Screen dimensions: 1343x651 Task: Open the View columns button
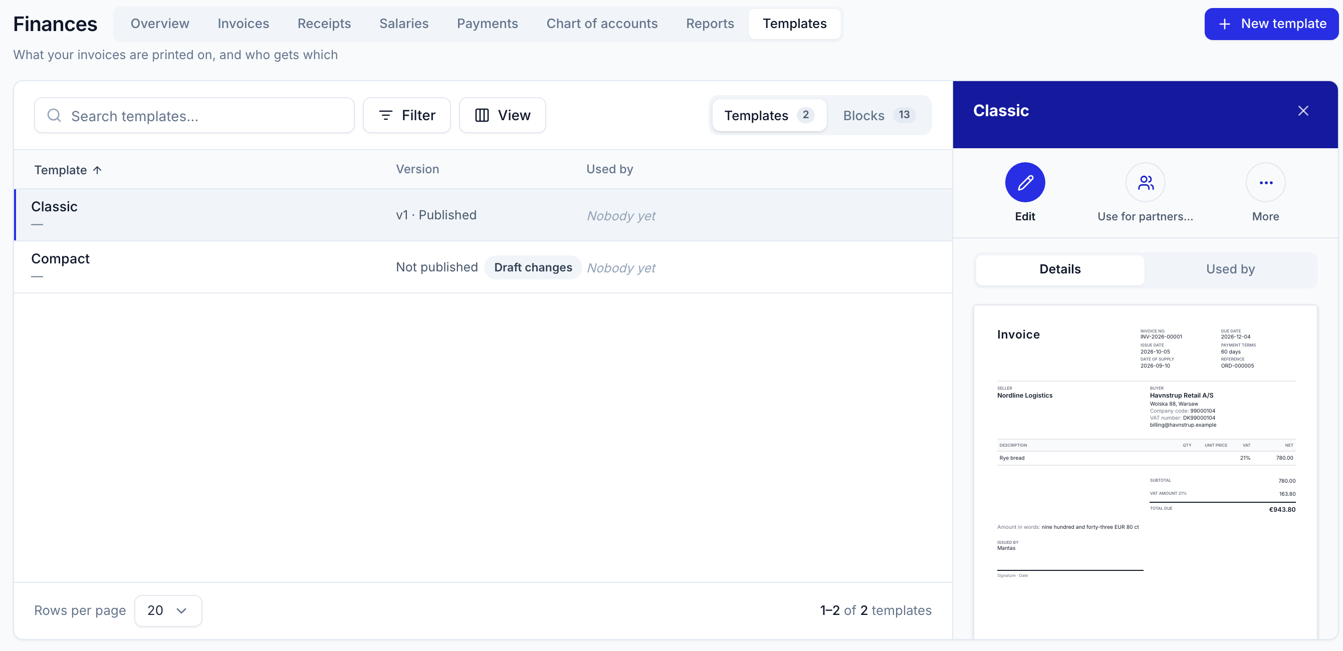pyautogui.click(x=502, y=115)
